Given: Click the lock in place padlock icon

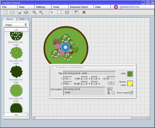Looking at the screenshot, I should [x=109, y=93].
